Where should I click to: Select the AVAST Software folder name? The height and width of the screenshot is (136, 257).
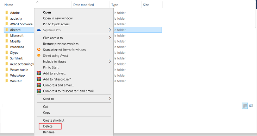tap(21, 24)
